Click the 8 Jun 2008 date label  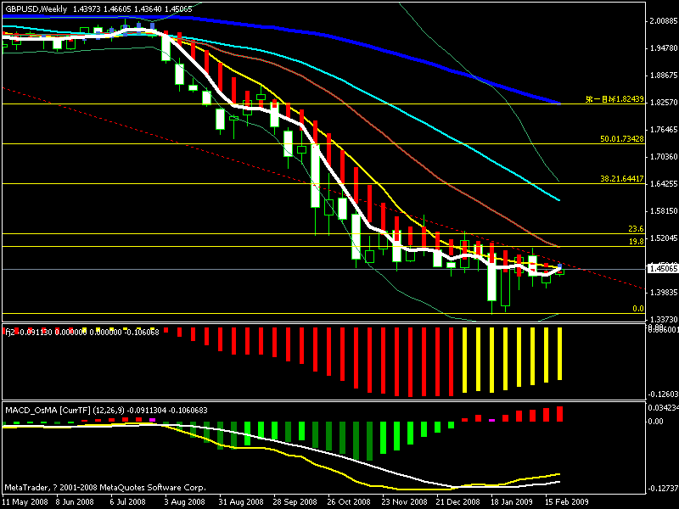[x=75, y=502]
